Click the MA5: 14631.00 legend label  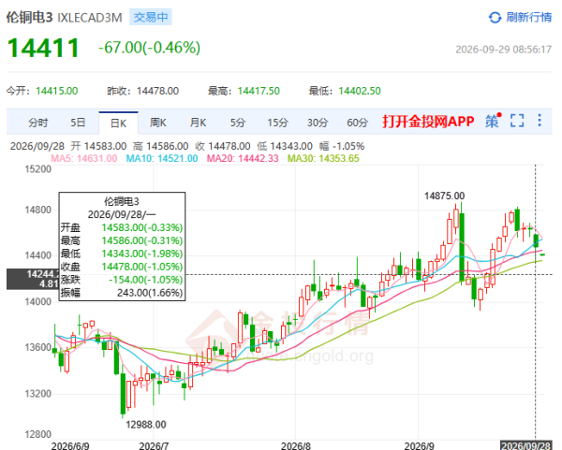point(84,158)
